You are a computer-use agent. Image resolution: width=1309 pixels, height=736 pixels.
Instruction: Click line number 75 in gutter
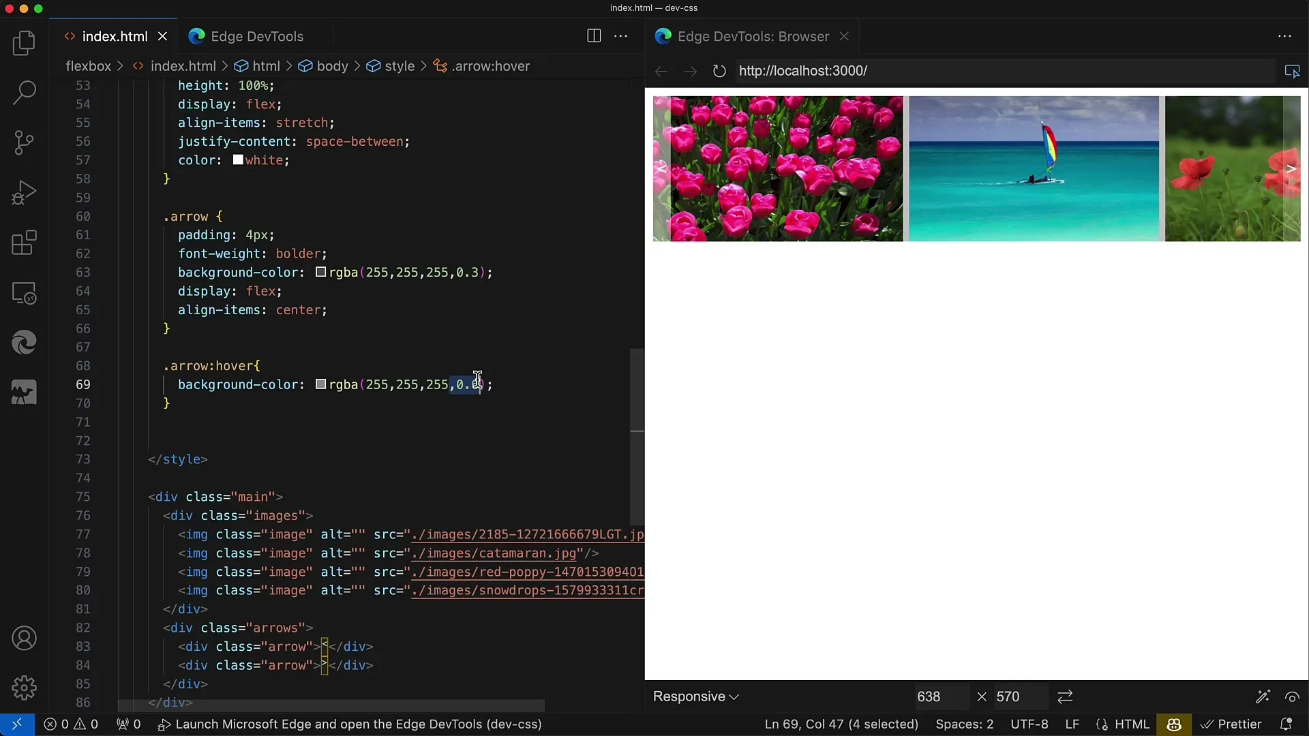tap(82, 497)
